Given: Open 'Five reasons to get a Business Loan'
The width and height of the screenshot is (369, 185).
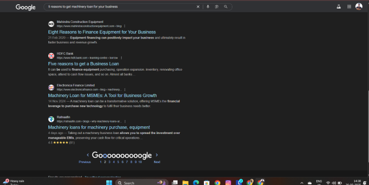Looking at the screenshot, I should point(84,64).
